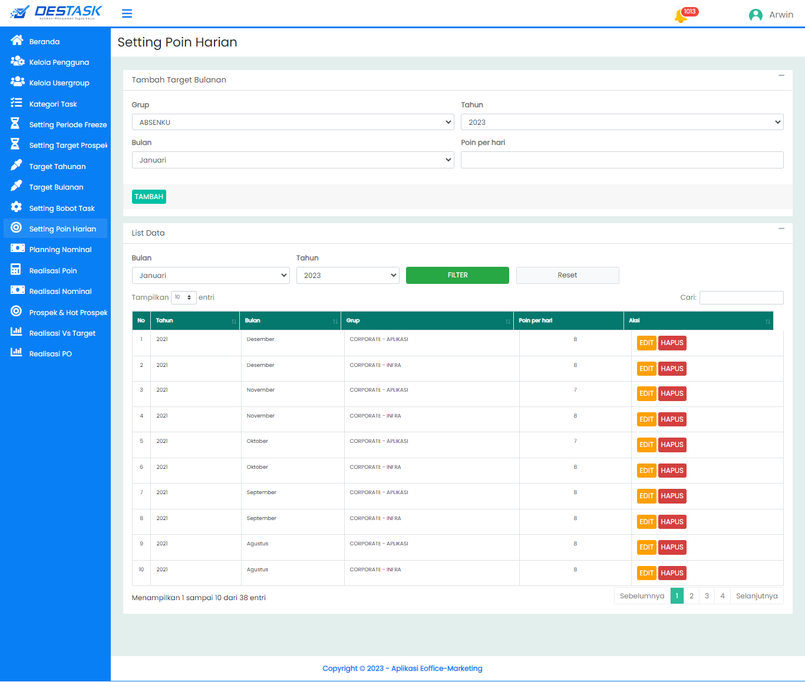Click the Setting Periode Freeze hourglass icon
The width and height of the screenshot is (805, 682).
[x=15, y=124]
